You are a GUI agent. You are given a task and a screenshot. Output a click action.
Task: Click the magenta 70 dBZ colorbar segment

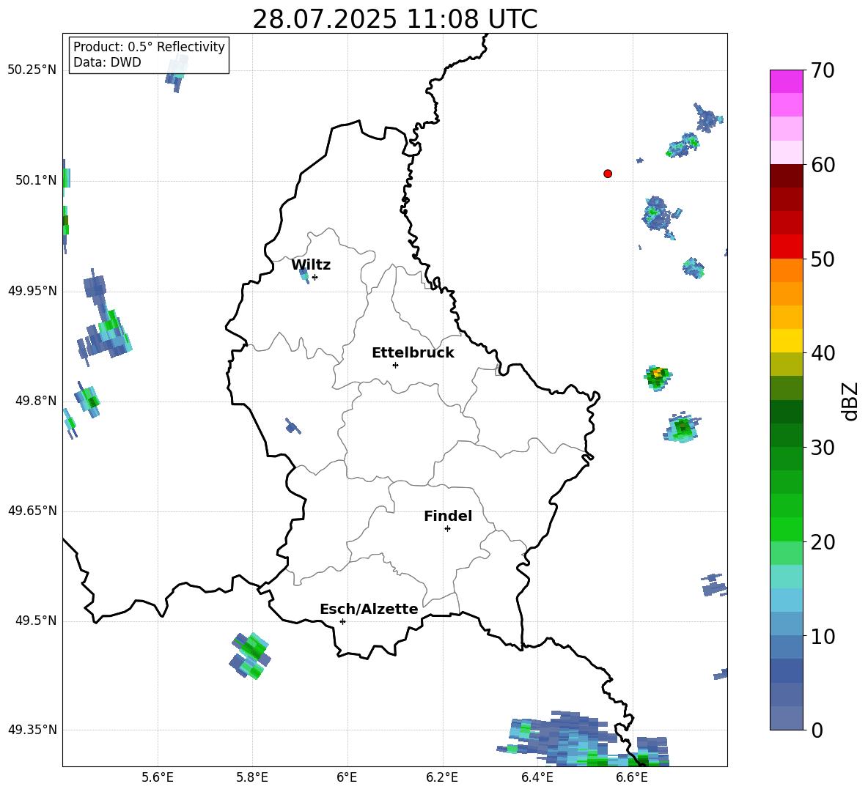[x=786, y=81]
